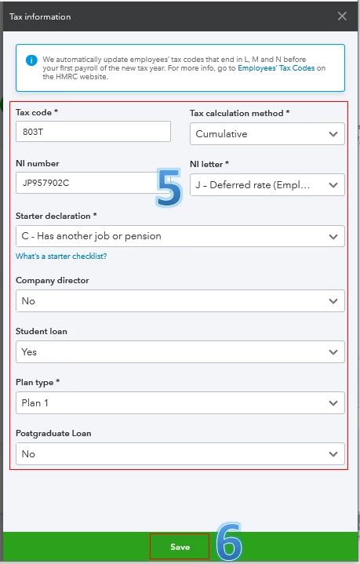Select the Plan type dropdown
This screenshot has width=360, height=564.
point(180,403)
